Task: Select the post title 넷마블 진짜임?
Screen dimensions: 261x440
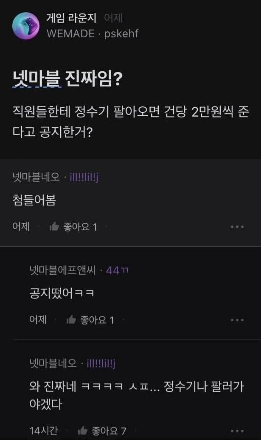Action: [x=67, y=79]
